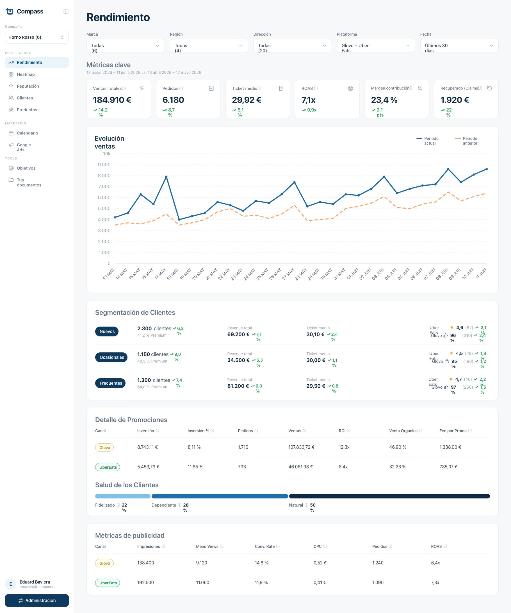Click info icon next to Inversión column
Screen dimensions: 511x613
(157, 430)
